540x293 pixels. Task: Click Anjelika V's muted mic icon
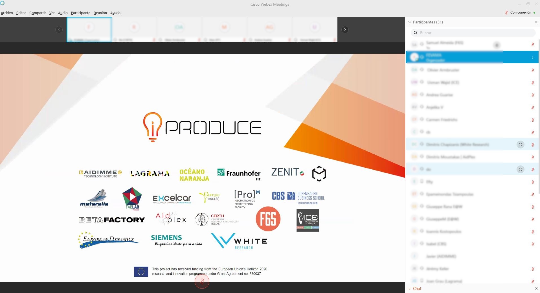[x=533, y=108]
